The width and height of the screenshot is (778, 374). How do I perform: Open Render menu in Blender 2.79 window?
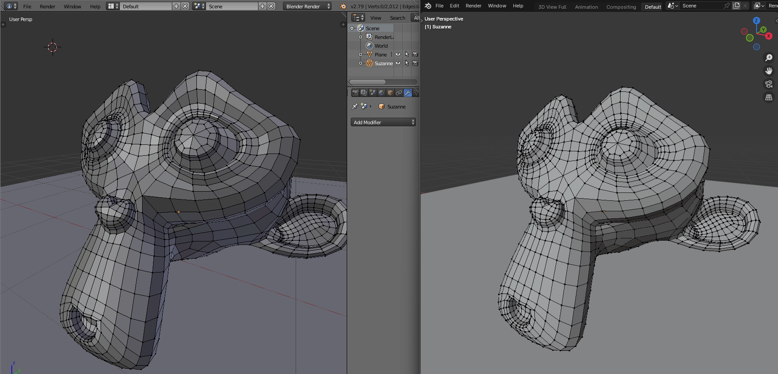[x=47, y=7]
